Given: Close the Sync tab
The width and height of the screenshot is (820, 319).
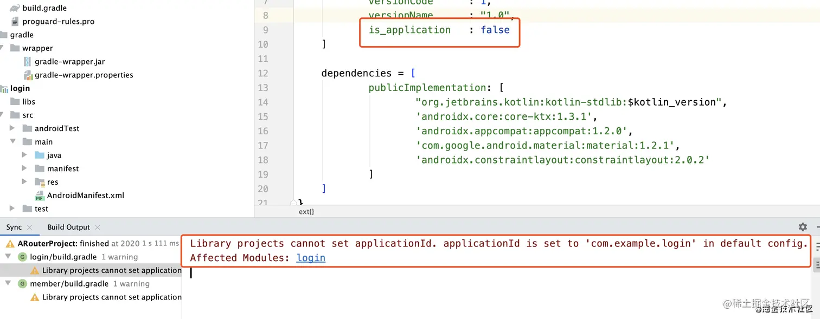Looking at the screenshot, I should click(29, 227).
